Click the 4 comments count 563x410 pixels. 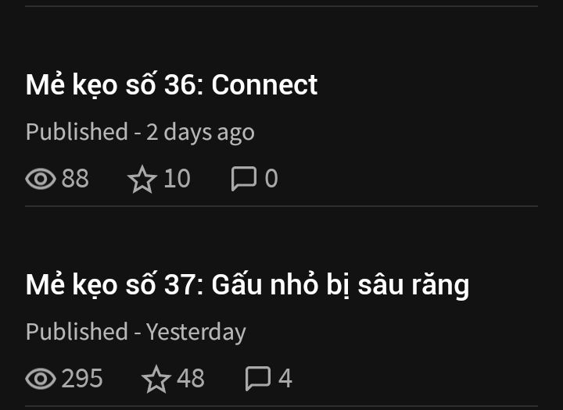click(285, 379)
